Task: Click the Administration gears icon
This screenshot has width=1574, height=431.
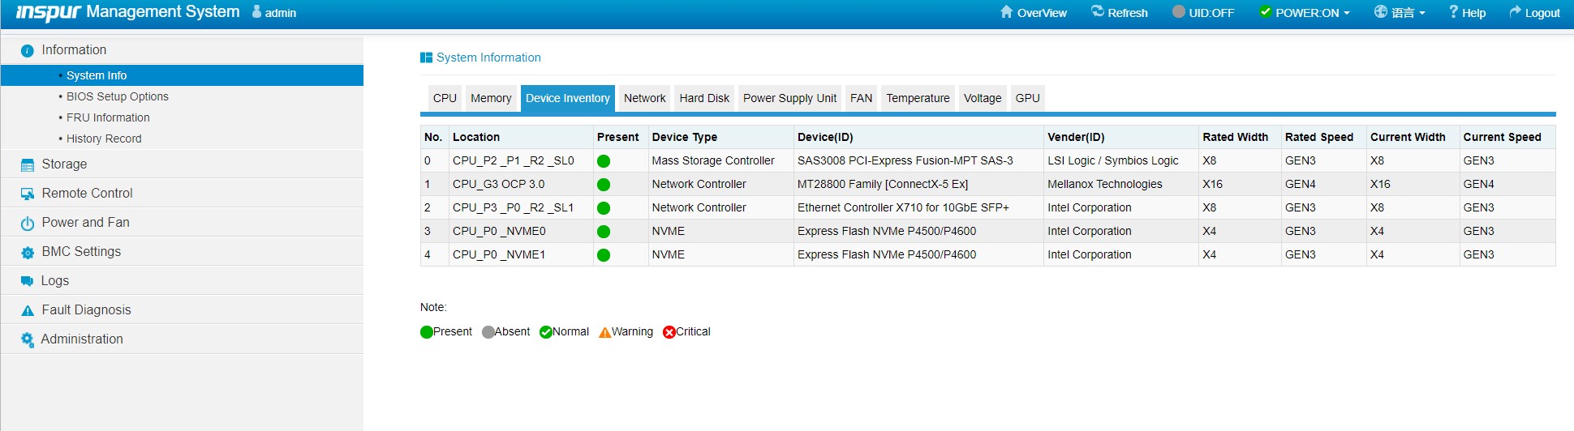Action: click(x=28, y=339)
